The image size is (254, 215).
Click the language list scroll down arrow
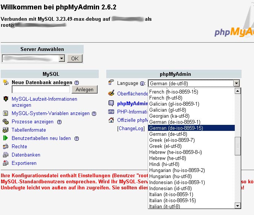(238, 206)
